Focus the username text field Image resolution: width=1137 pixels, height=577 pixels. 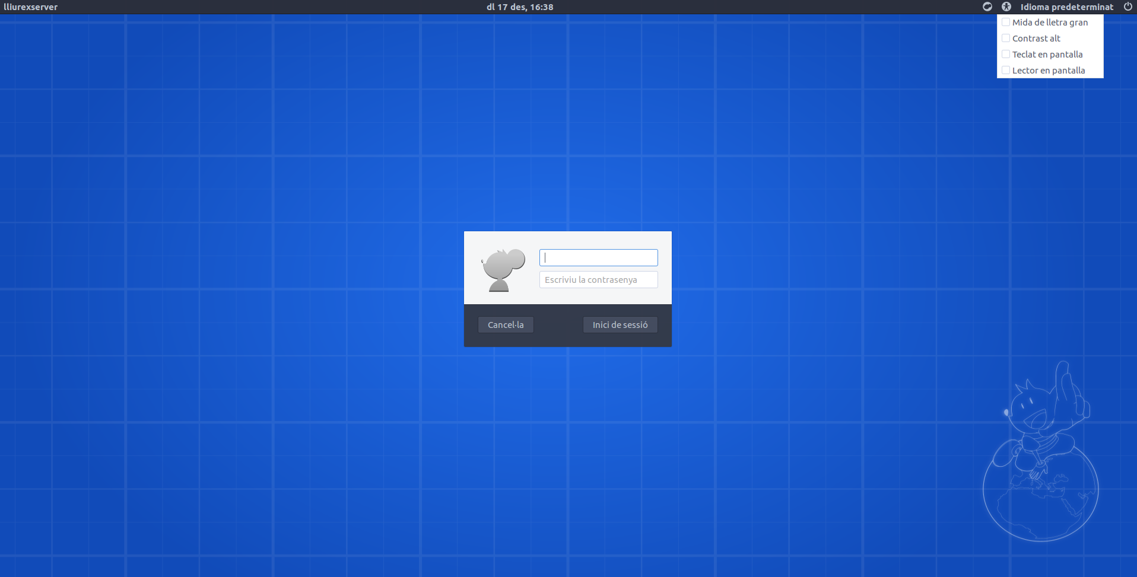pyautogui.click(x=598, y=258)
